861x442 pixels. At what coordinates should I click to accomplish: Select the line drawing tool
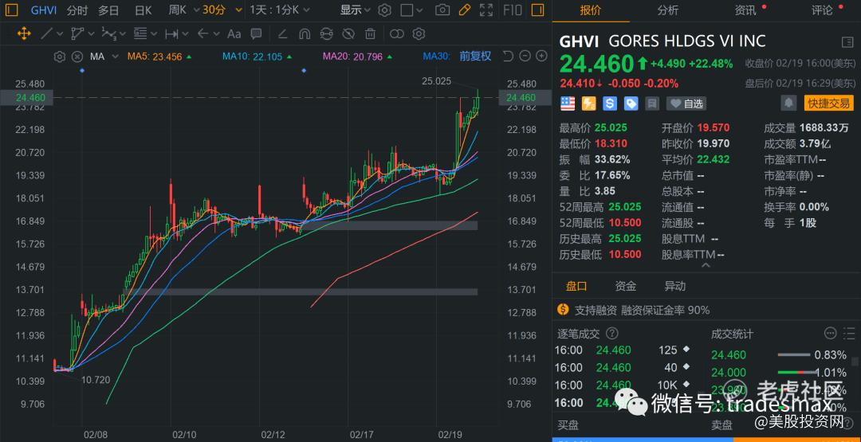click(47, 34)
